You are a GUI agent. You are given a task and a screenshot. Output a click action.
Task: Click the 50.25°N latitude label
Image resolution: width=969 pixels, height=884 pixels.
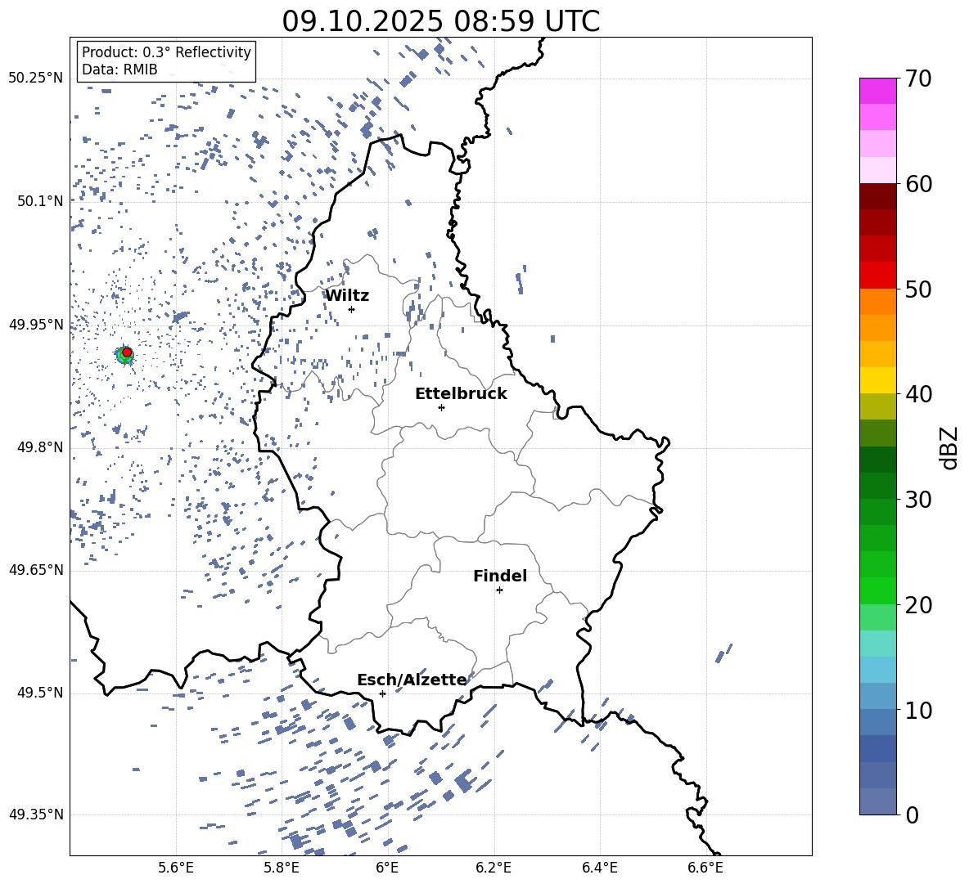36,79
